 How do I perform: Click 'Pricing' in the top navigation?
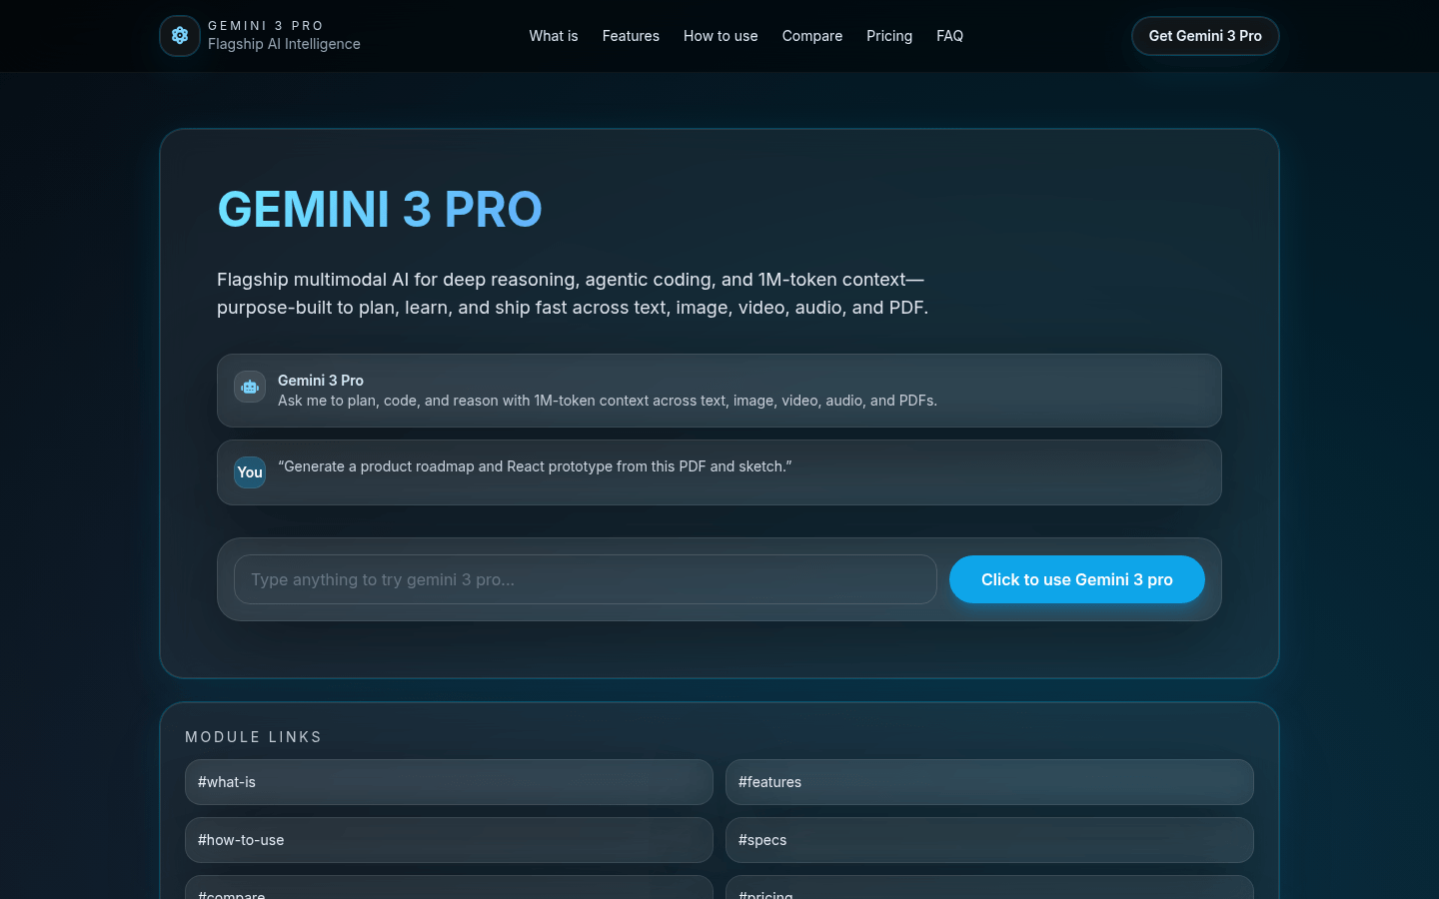888,36
